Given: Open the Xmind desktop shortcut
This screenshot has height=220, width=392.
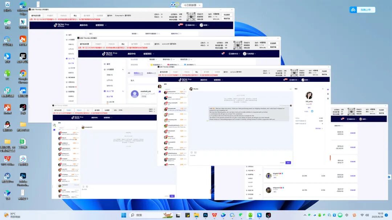Looking at the screenshot, I should [x=8, y=109].
